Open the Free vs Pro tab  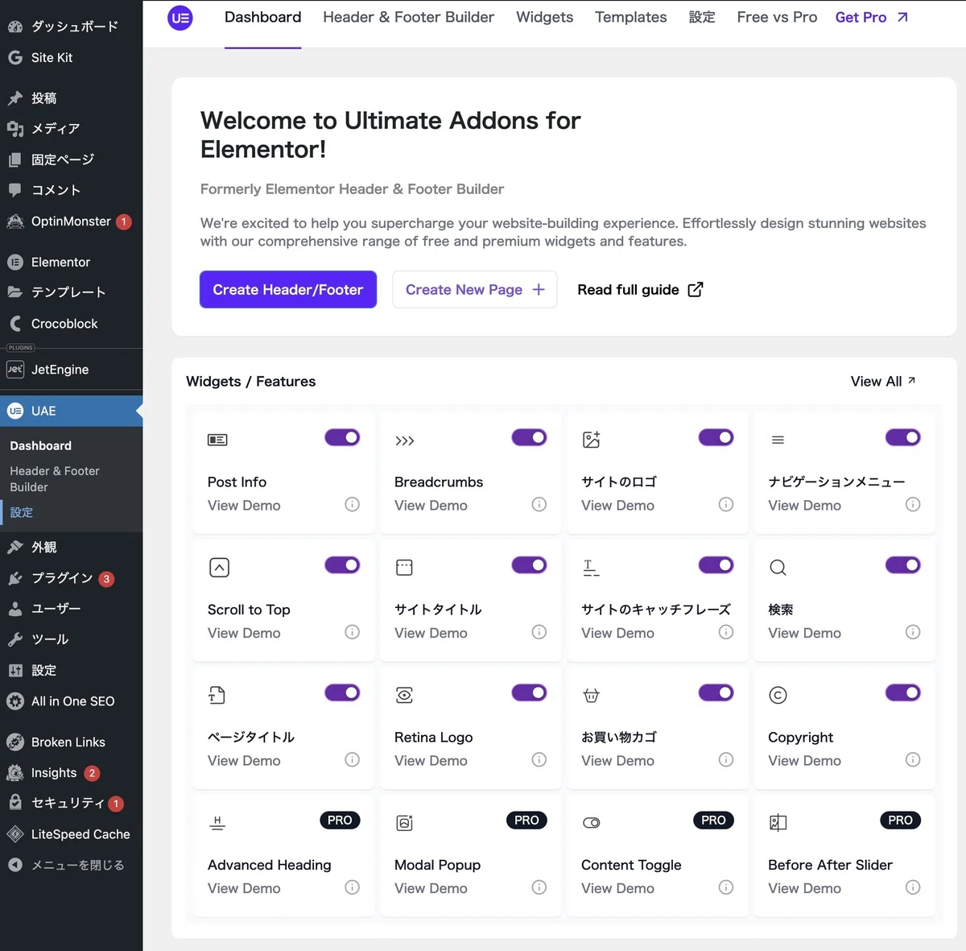777,17
